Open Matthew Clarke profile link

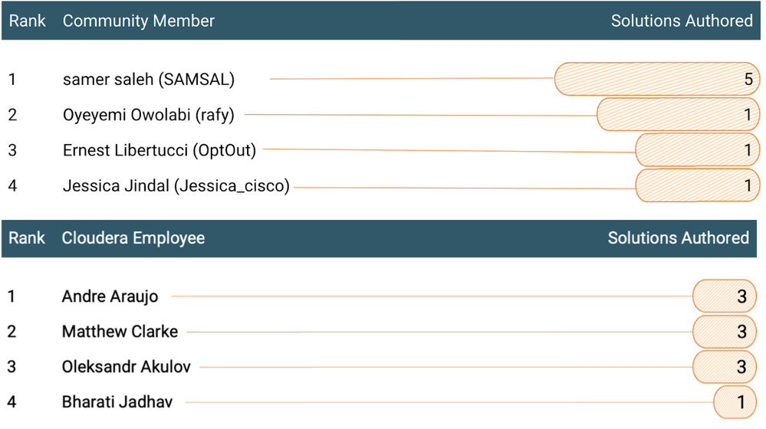click(x=120, y=332)
